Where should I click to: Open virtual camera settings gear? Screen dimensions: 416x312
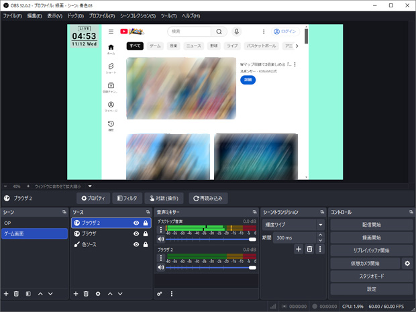click(x=407, y=264)
